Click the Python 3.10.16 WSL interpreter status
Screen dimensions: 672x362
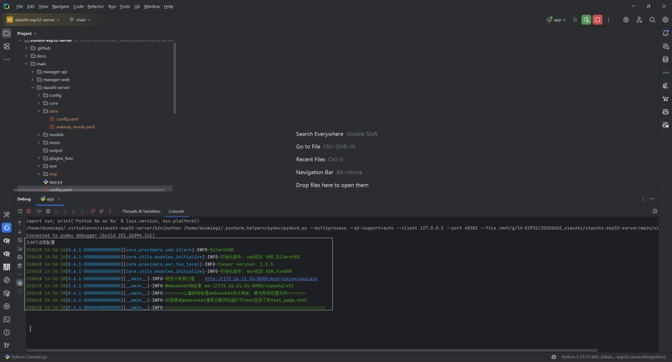(614, 357)
